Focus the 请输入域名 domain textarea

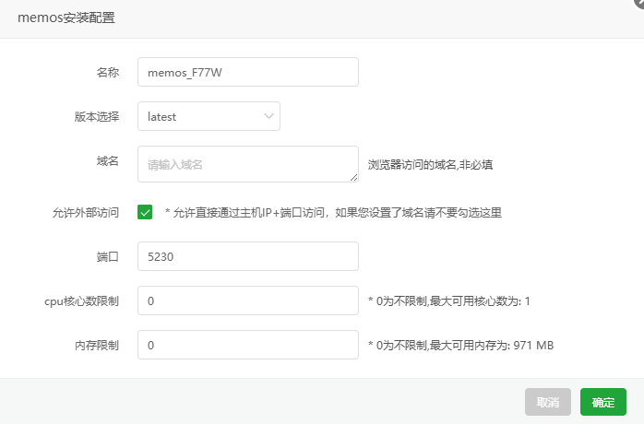pyautogui.click(x=248, y=164)
